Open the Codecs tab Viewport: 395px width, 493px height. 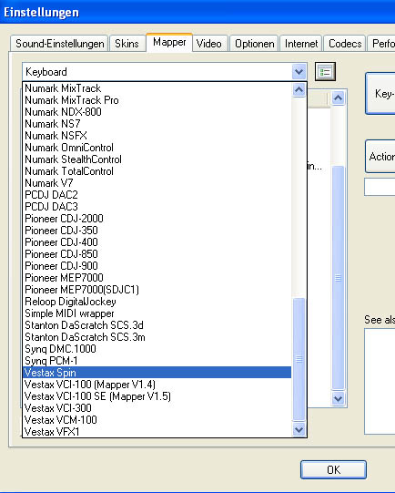(x=345, y=44)
